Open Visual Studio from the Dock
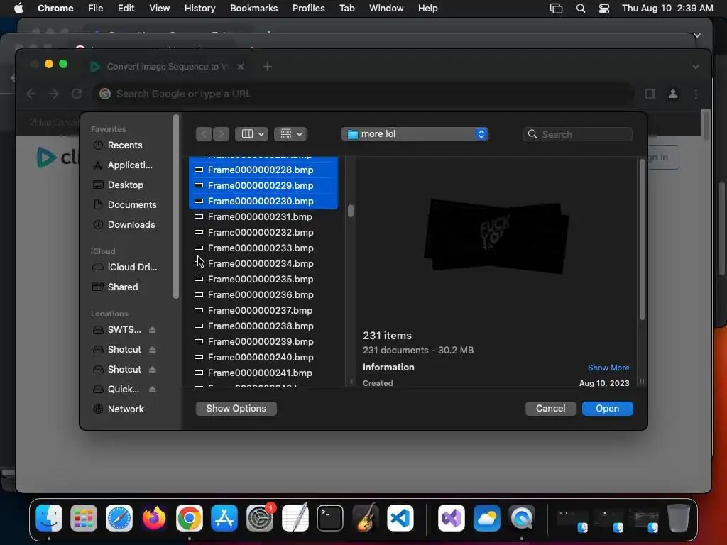 pyautogui.click(x=452, y=517)
